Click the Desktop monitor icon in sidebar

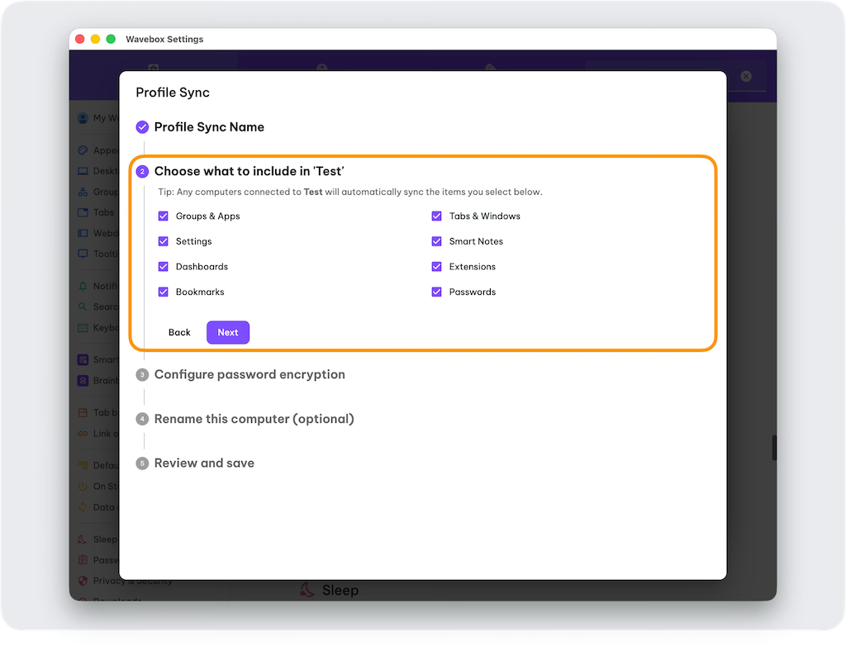[x=83, y=171]
